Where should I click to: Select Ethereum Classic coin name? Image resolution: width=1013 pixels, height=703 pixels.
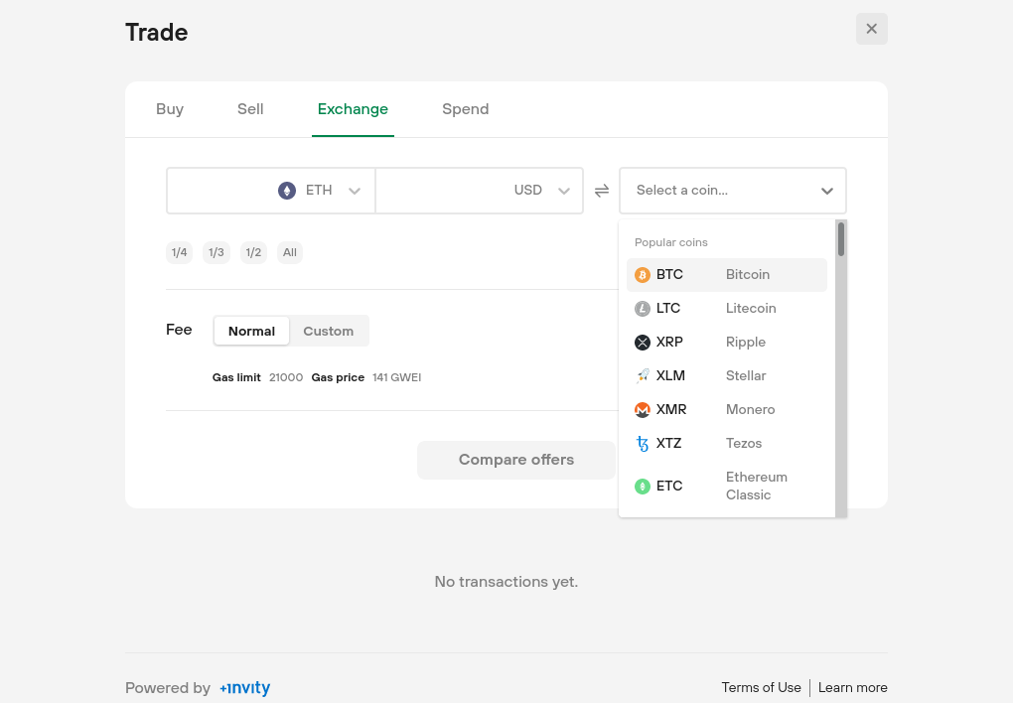pyautogui.click(x=757, y=486)
